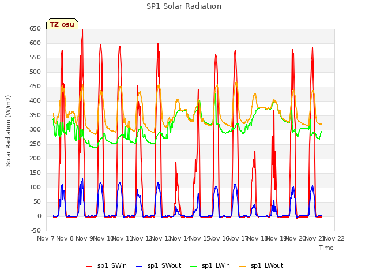Click the Nov 14 x-axis date label
The image size is (369, 277).
click(180, 238)
